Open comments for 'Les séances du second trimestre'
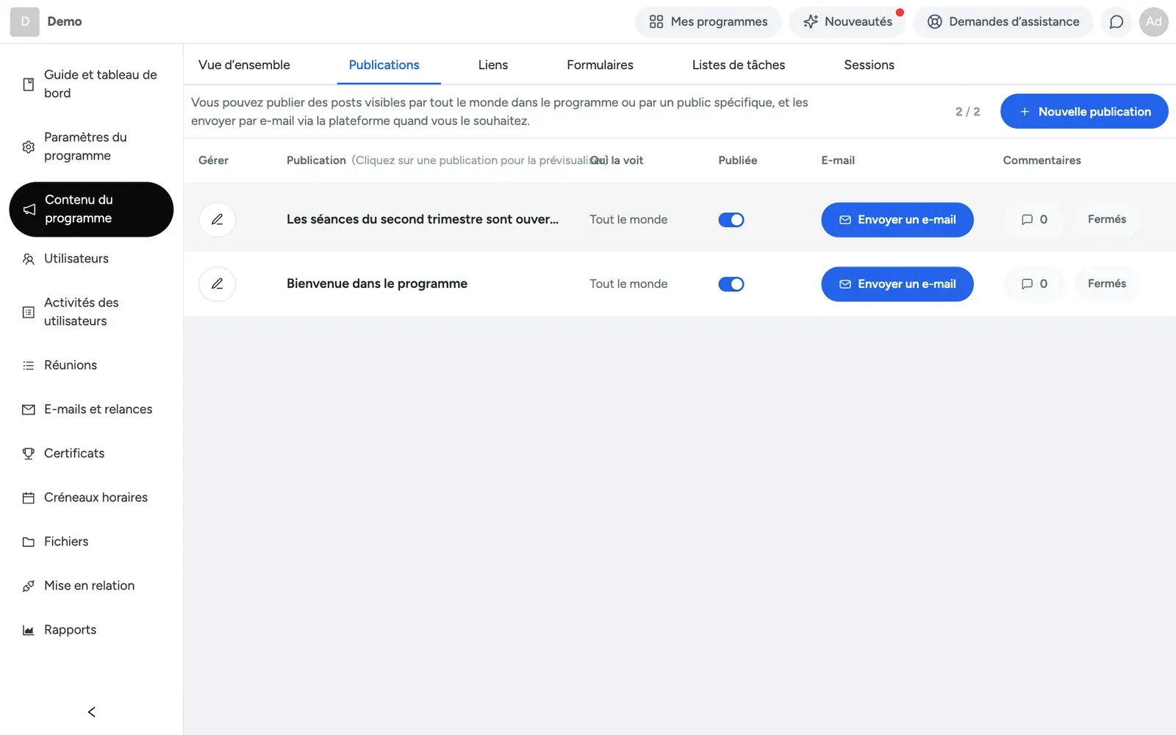Screen dimensions: 1176x735 [x=1034, y=220]
